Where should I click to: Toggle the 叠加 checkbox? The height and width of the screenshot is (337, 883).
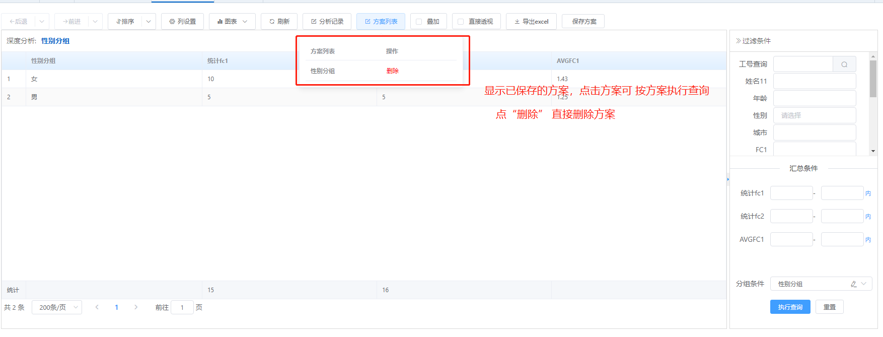click(419, 22)
